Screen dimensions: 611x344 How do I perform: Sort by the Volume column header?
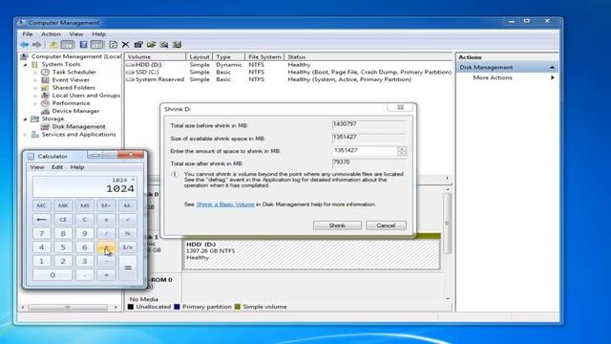[x=156, y=57]
